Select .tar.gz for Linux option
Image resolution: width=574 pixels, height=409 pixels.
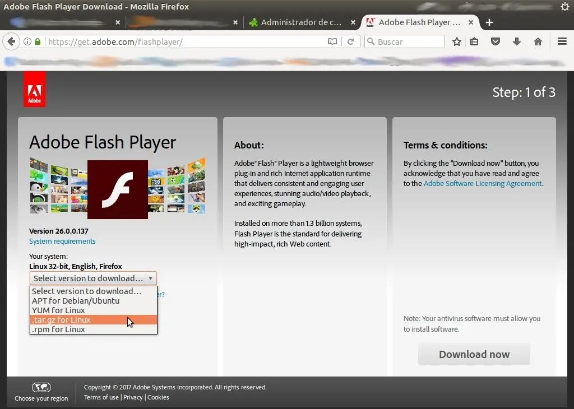[x=94, y=320]
